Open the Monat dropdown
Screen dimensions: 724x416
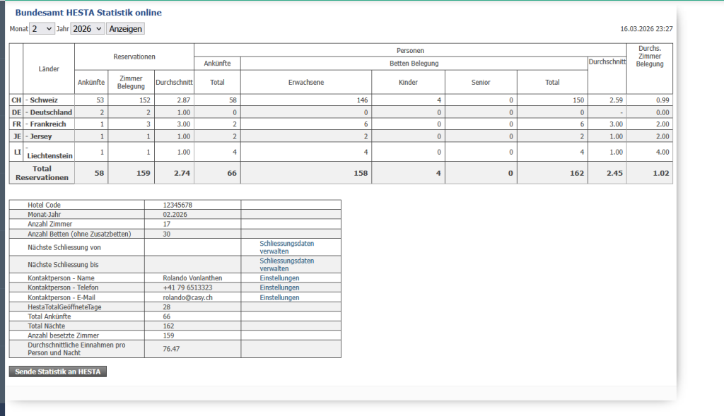tap(42, 29)
